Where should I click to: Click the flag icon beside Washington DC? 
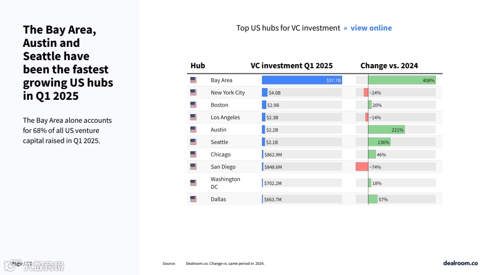point(193,183)
